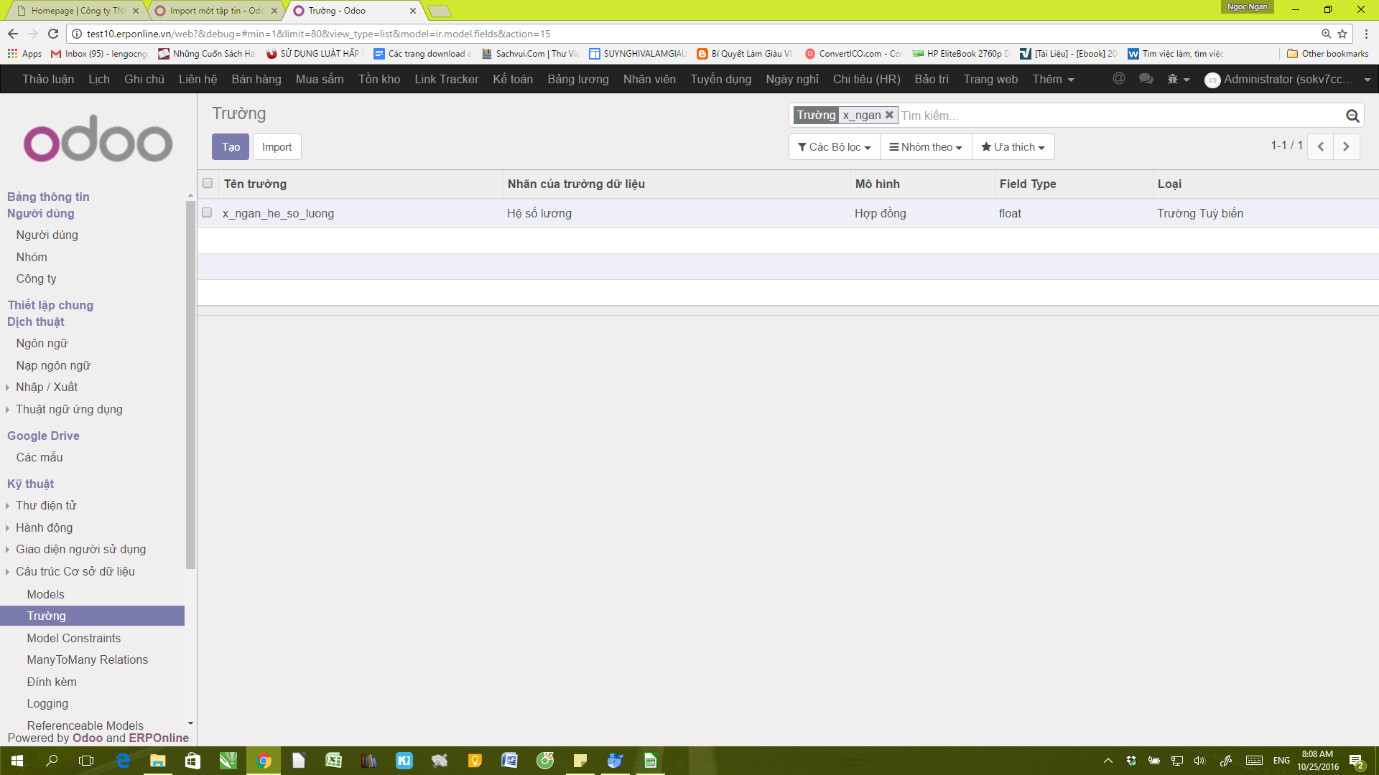The image size is (1379, 775).
Task: Click the next page arrow icon
Action: click(1347, 146)
